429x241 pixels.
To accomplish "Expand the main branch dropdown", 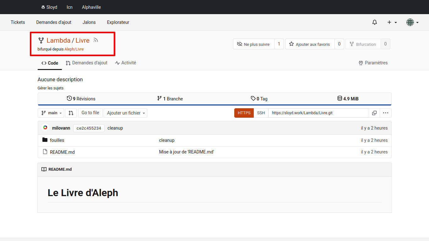I will point(51,113).
